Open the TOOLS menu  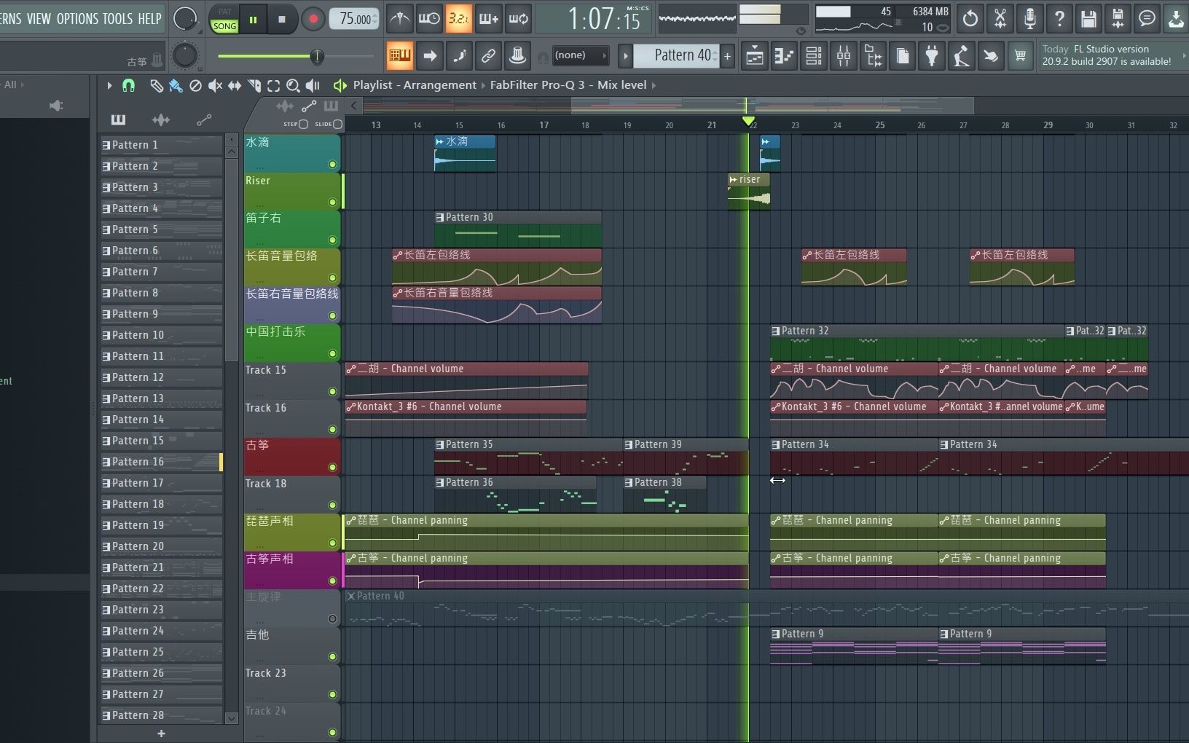click(118, 19)
